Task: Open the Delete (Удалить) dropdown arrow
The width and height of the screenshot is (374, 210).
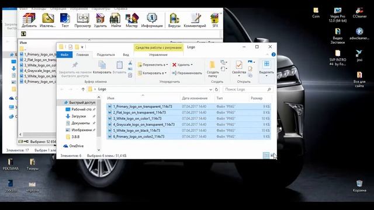Action: pos(192,65)
